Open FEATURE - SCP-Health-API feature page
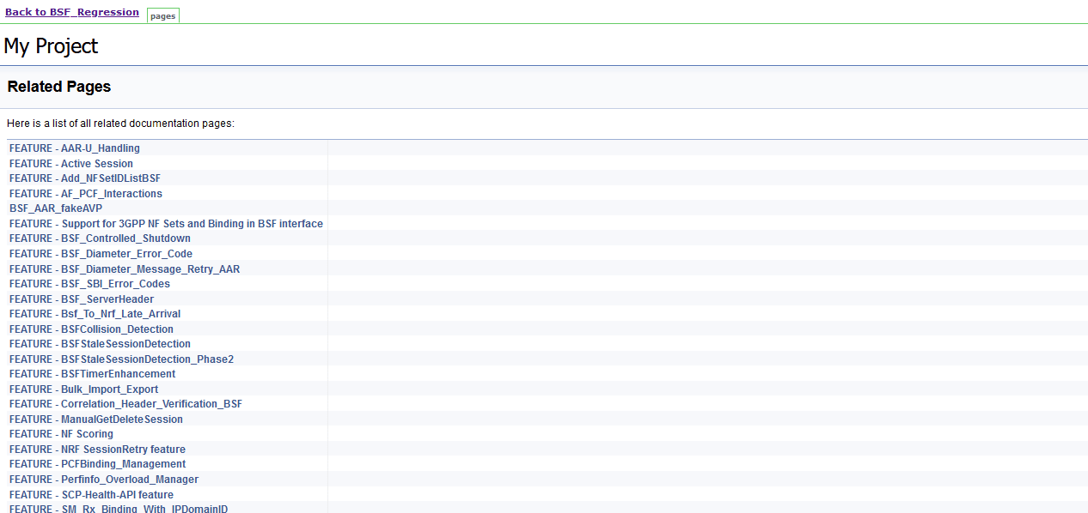Image resolution: width=1088 pixels, height=513 pixels. (90, 494)
